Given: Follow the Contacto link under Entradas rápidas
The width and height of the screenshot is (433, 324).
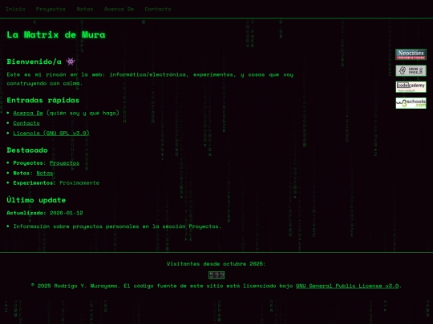Looking at the screenshot, I should click(x=26, y=123).
